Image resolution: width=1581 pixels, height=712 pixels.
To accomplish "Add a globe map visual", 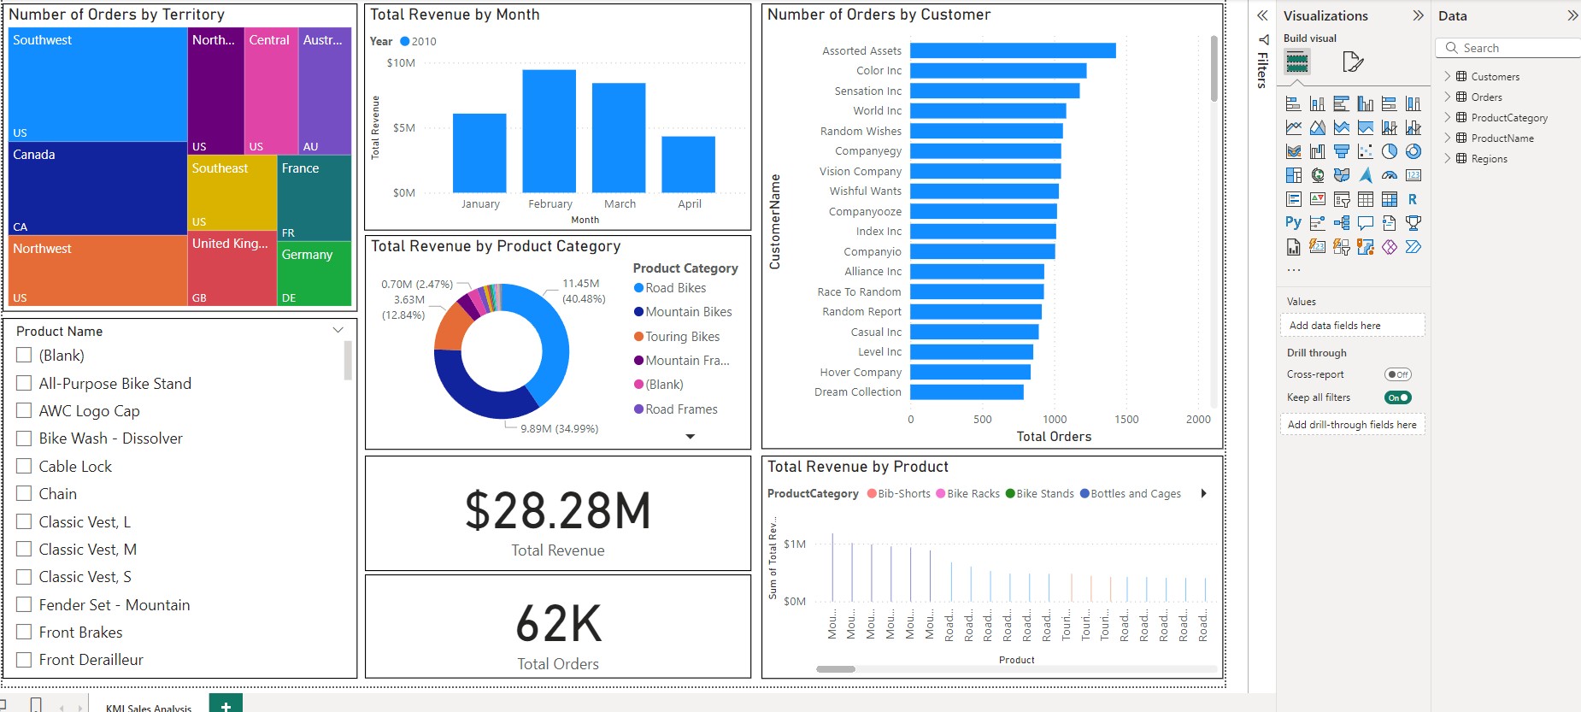I will pos(1318,175).
